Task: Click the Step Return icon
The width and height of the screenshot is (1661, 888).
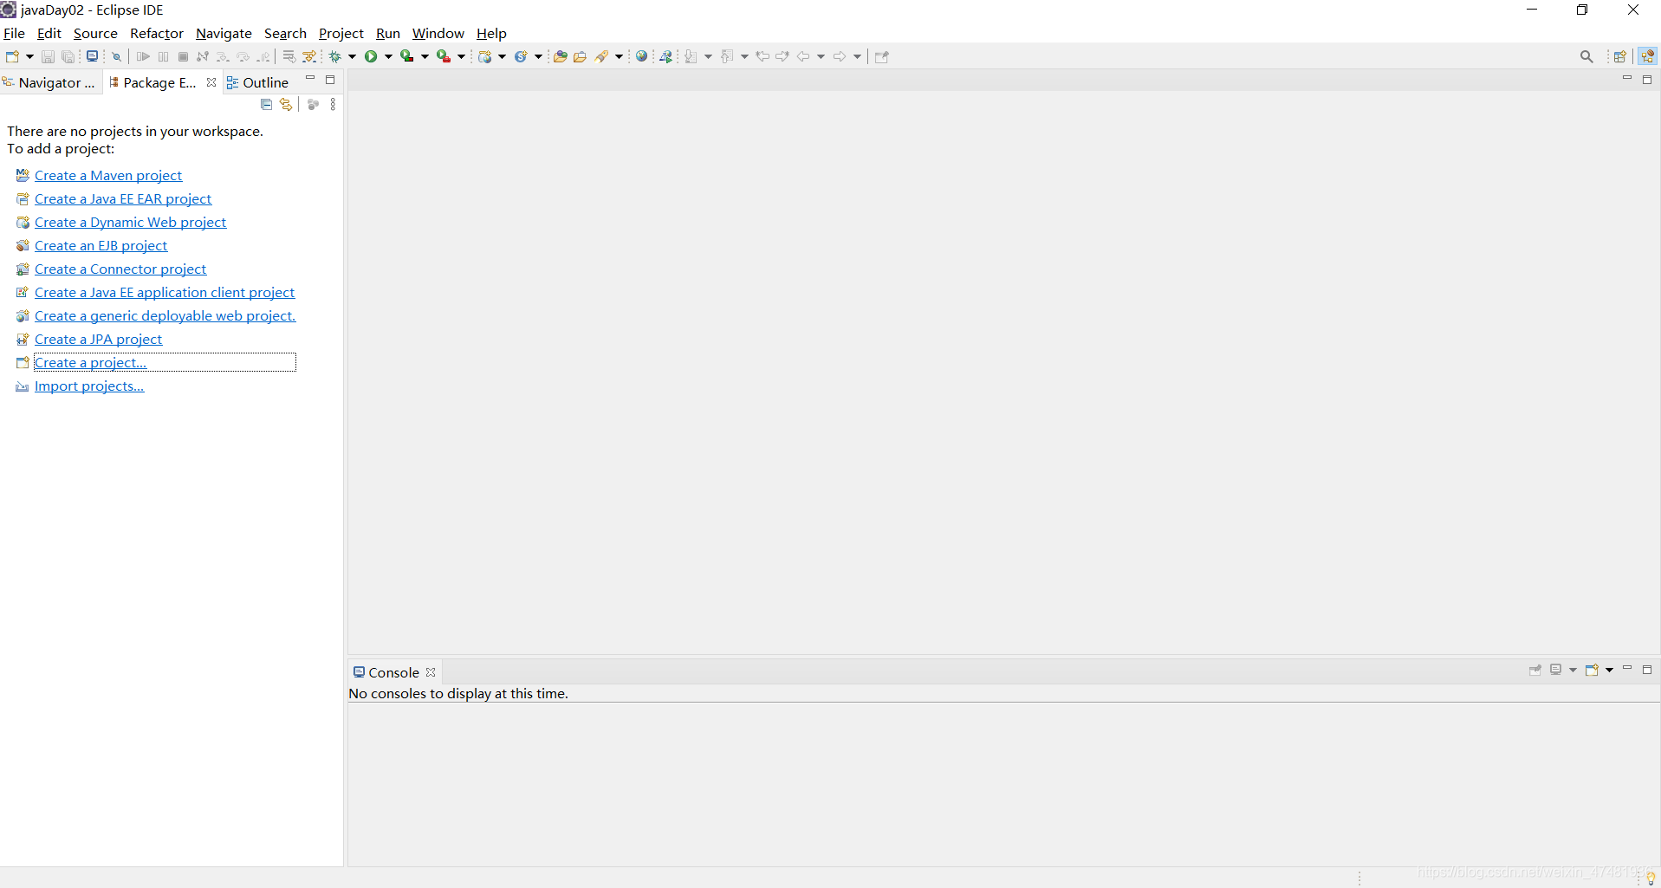Action: click(x=263, y=57)
